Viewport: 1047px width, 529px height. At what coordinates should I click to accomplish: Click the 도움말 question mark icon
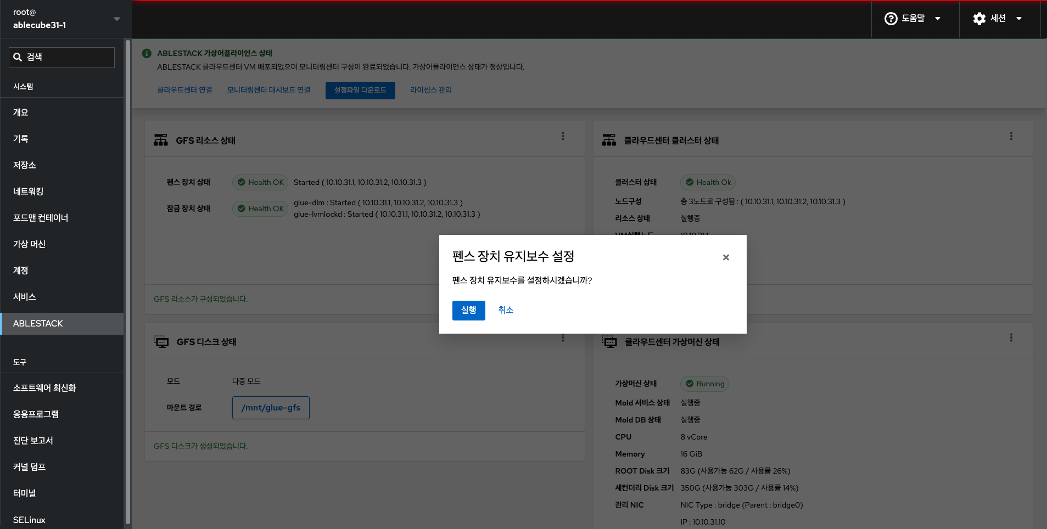pyautogui.click(x=891, y=19)
